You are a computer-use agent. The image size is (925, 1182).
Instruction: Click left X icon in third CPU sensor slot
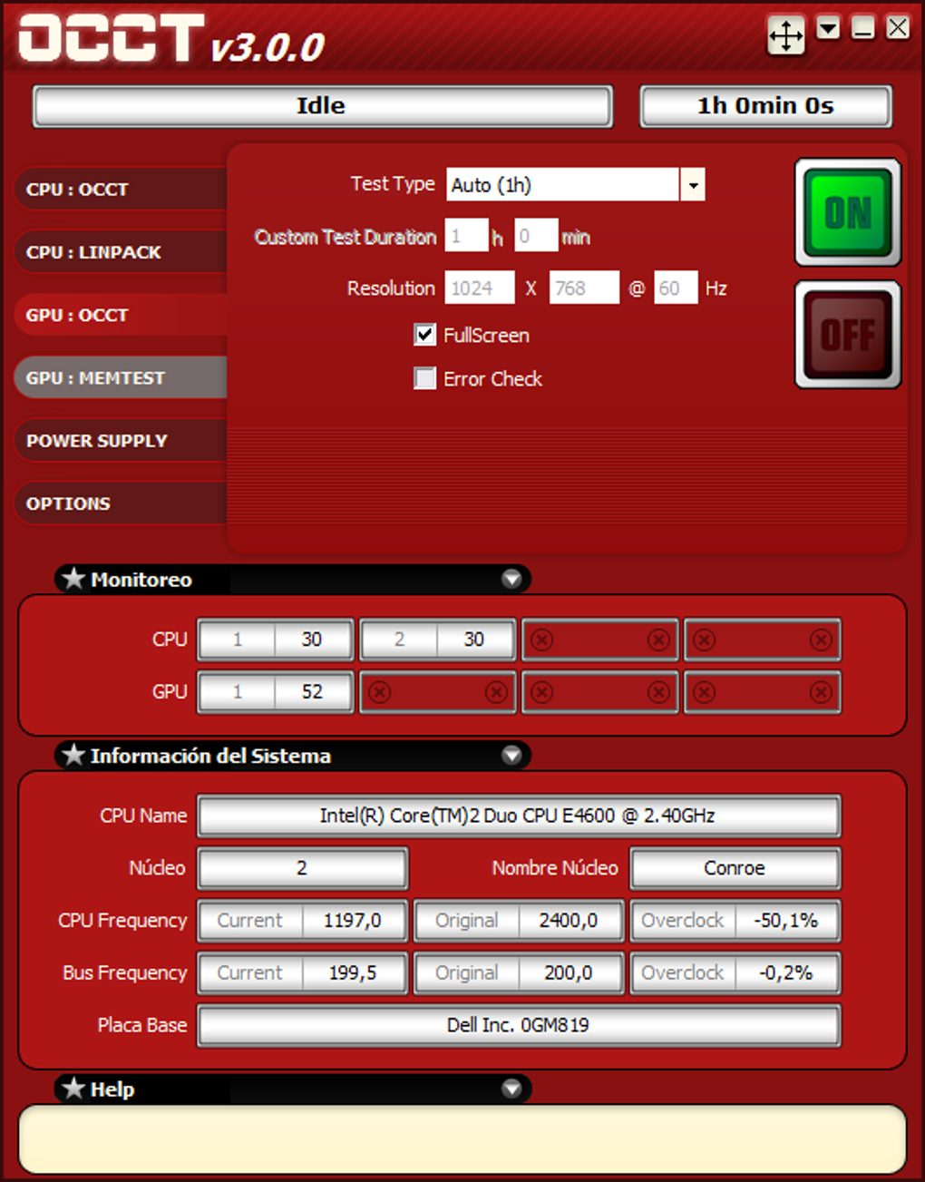click(x=542, y=640)
